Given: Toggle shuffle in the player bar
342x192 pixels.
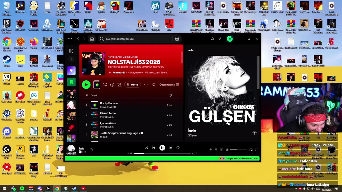Looking at the screenshot, I should point(146,148).
